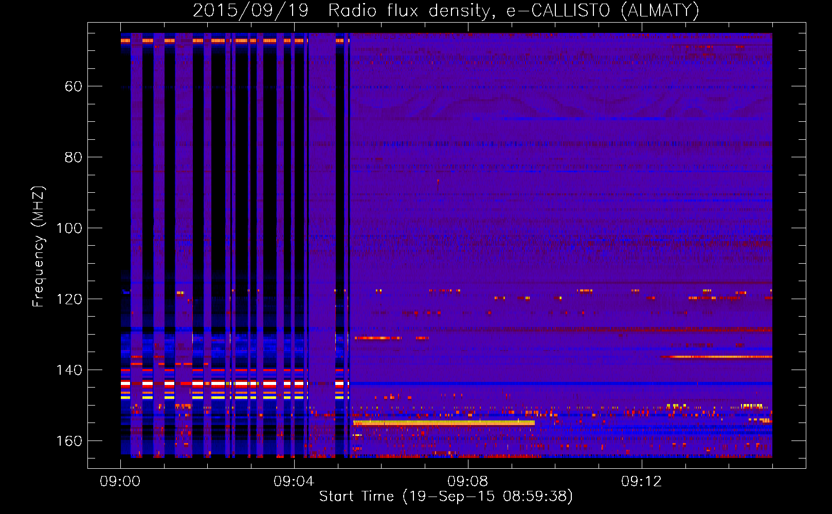The height and width of the screenshot is (514, 832).
Task: Click the long yellow emission band near 155 MHz
Action: (444, 423)
